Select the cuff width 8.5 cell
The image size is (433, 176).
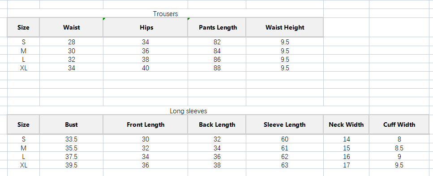(399, 148)
